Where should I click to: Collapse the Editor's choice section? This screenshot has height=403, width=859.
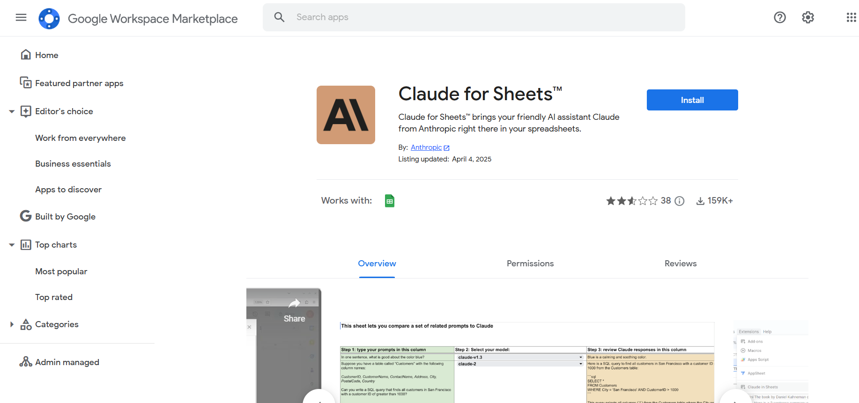[x=12, y=111]
